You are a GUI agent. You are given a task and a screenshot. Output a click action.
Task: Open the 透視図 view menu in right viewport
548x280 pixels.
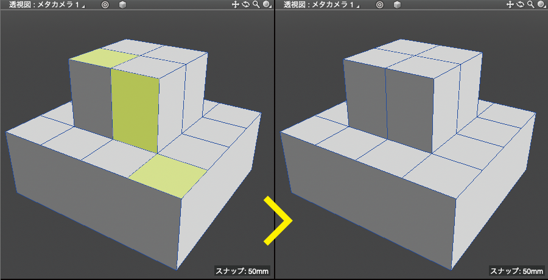(x=296, y=4)
